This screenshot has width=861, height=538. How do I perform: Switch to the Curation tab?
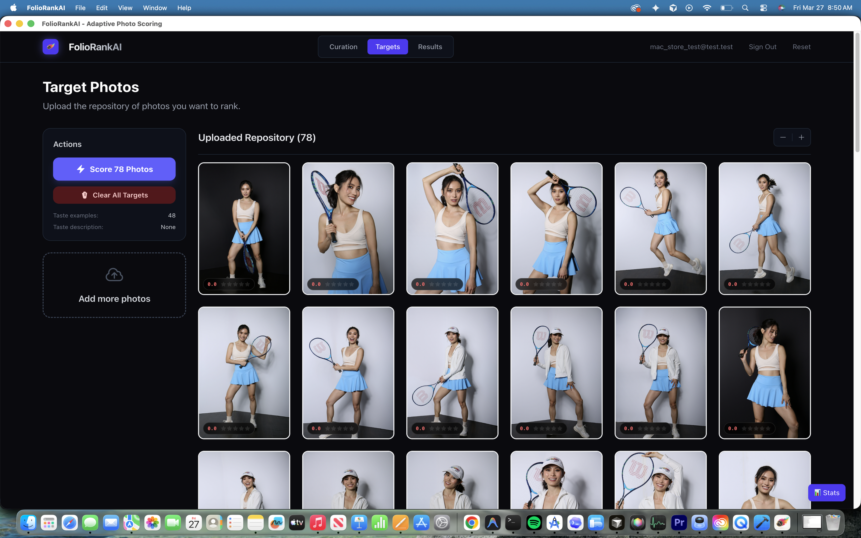pyautogui.click(x=343, y=47)
